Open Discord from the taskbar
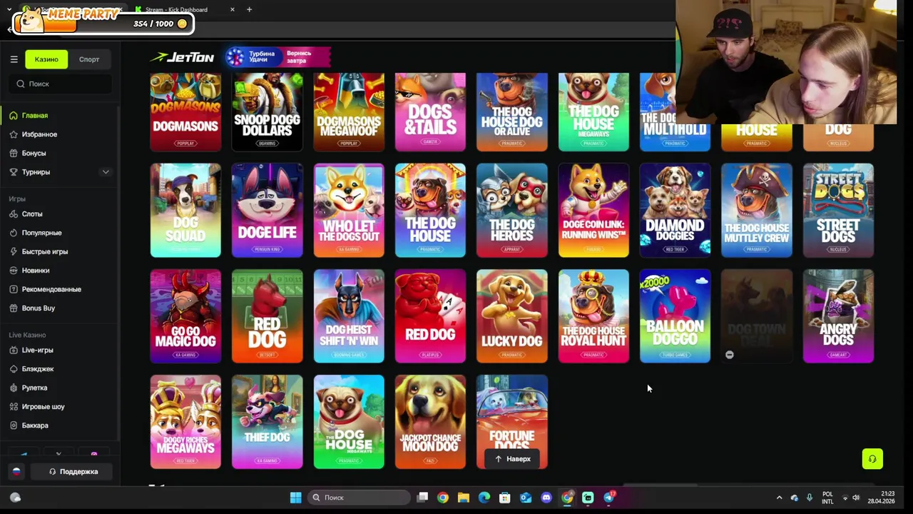The image size is (913, 514). (546, 498)
